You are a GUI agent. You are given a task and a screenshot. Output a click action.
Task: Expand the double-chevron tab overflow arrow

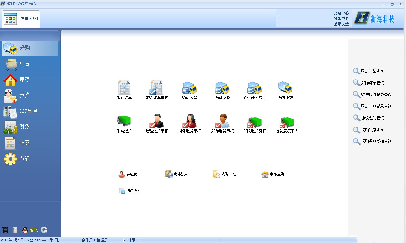pos(278,18)
